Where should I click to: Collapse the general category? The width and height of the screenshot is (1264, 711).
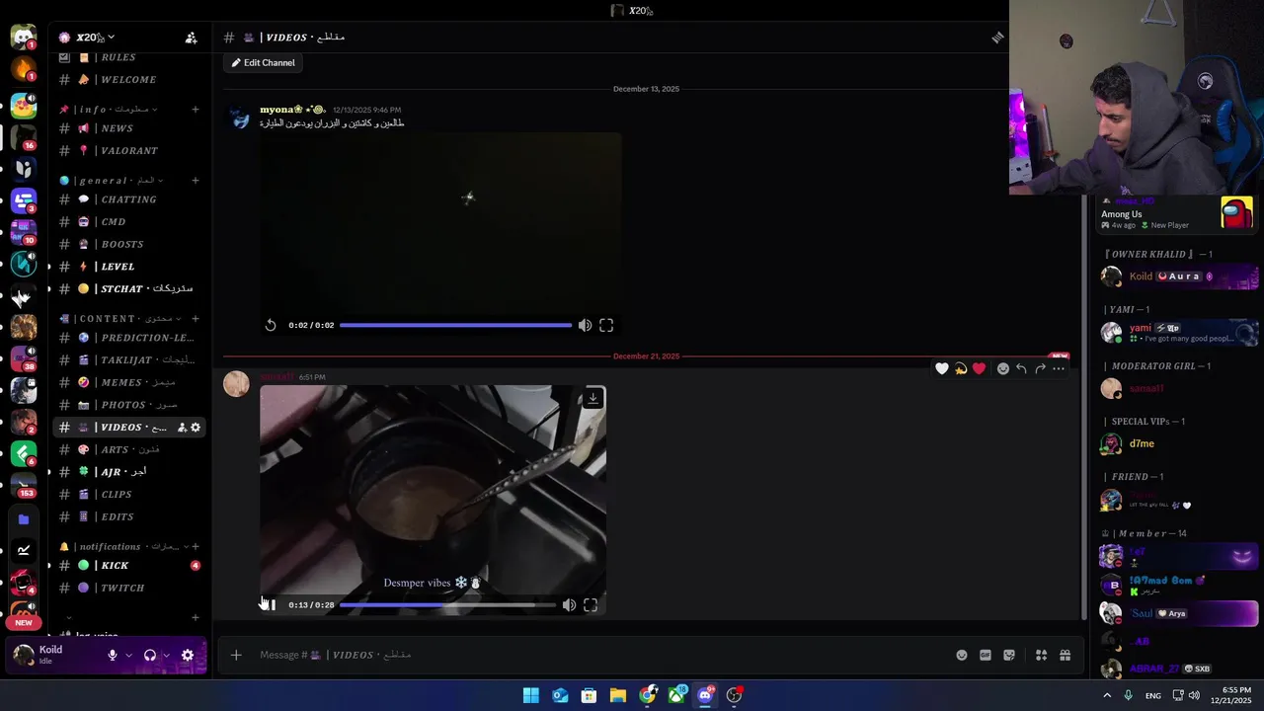pos(111,181)
